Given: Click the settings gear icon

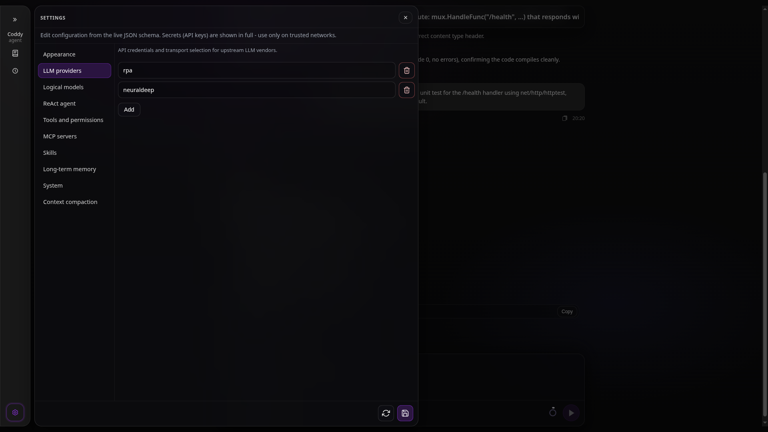Looking at the screenshot, I should click(x=15, y=412).
